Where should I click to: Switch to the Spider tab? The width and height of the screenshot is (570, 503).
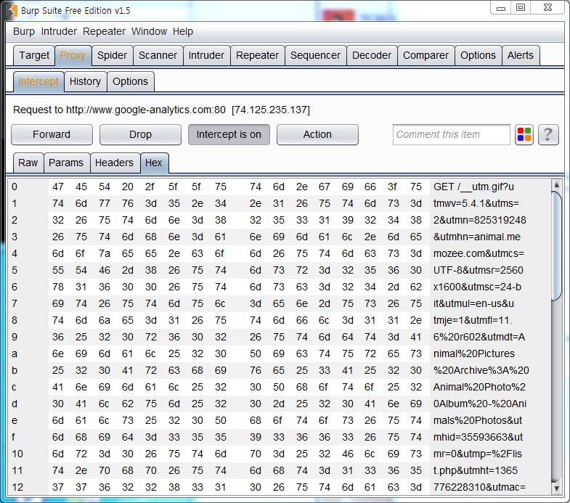[112, 55]
